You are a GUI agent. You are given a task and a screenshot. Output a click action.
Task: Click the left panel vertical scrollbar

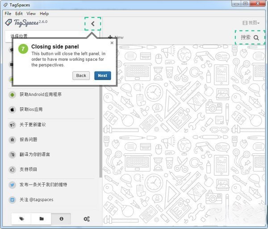(100, 132)
